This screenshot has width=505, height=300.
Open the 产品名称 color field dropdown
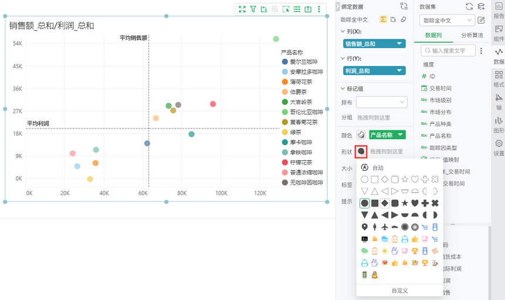(401, 134)
